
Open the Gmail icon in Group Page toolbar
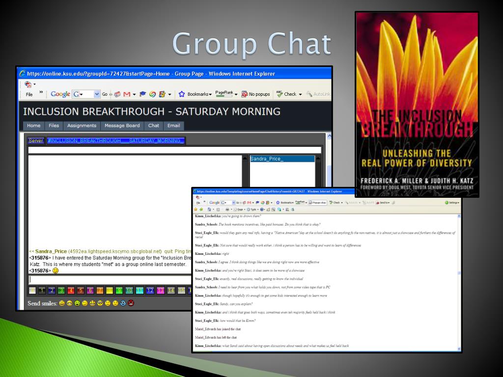pos(127,94)
